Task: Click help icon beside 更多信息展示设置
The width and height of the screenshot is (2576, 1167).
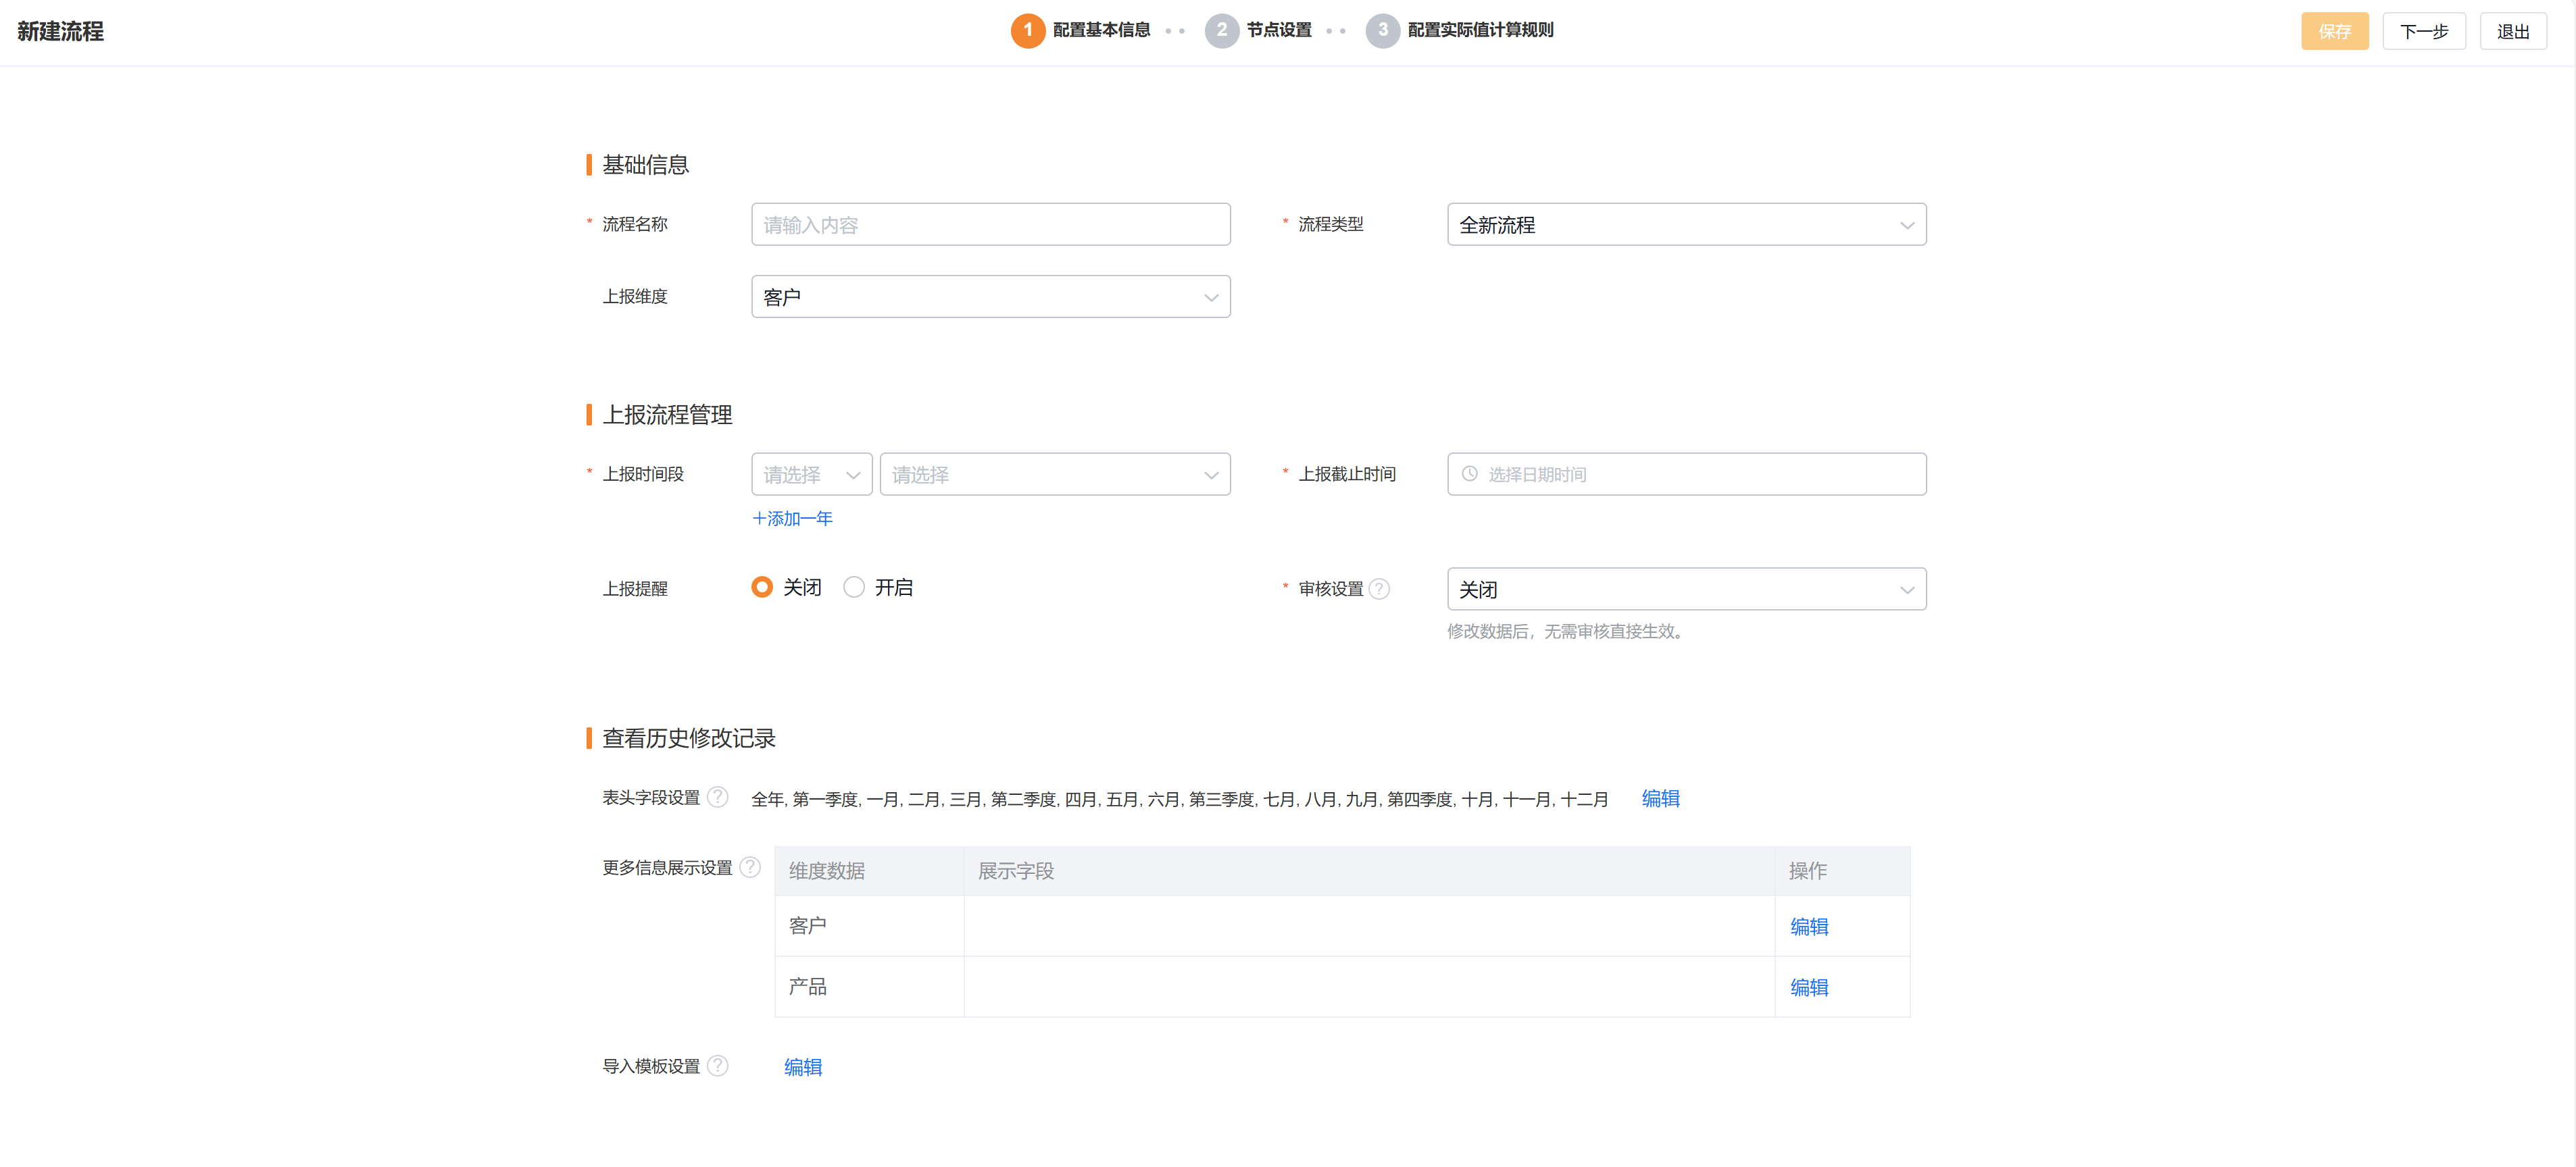Action: click(750, 867)
